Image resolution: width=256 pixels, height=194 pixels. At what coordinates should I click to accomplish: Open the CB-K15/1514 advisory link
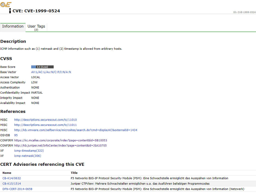(11, 184)
